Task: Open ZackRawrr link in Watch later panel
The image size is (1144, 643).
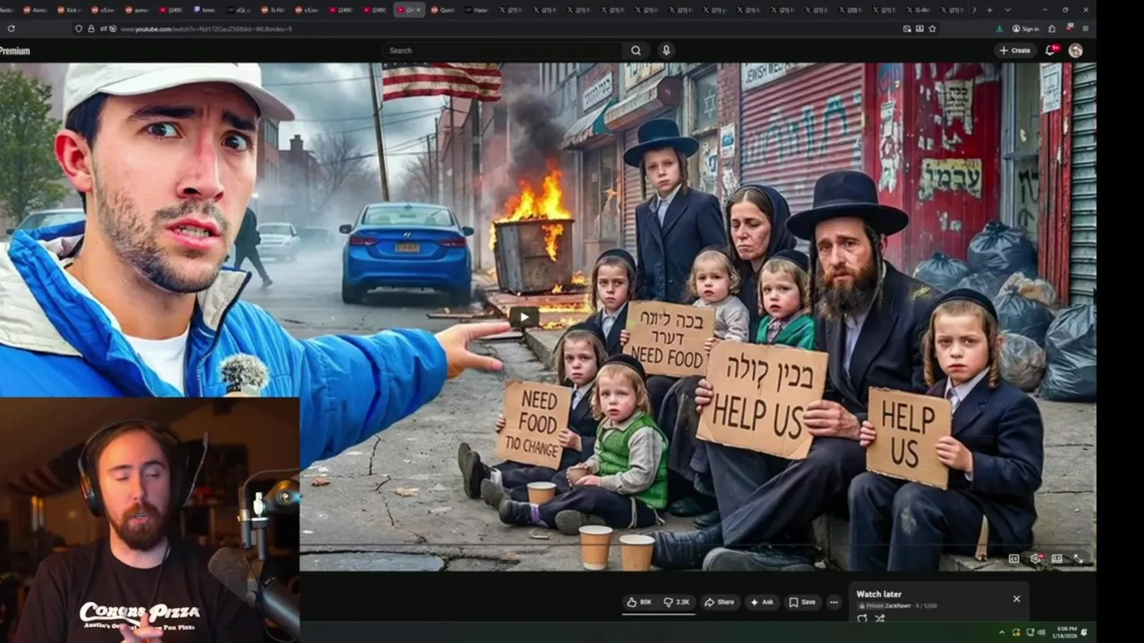Action: click(x=898, y=605)
